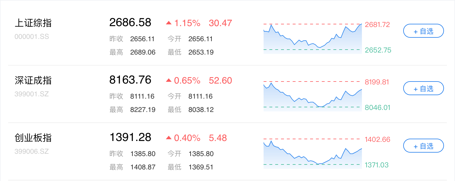Click the stock code 399001.SZ

[32, 94]
